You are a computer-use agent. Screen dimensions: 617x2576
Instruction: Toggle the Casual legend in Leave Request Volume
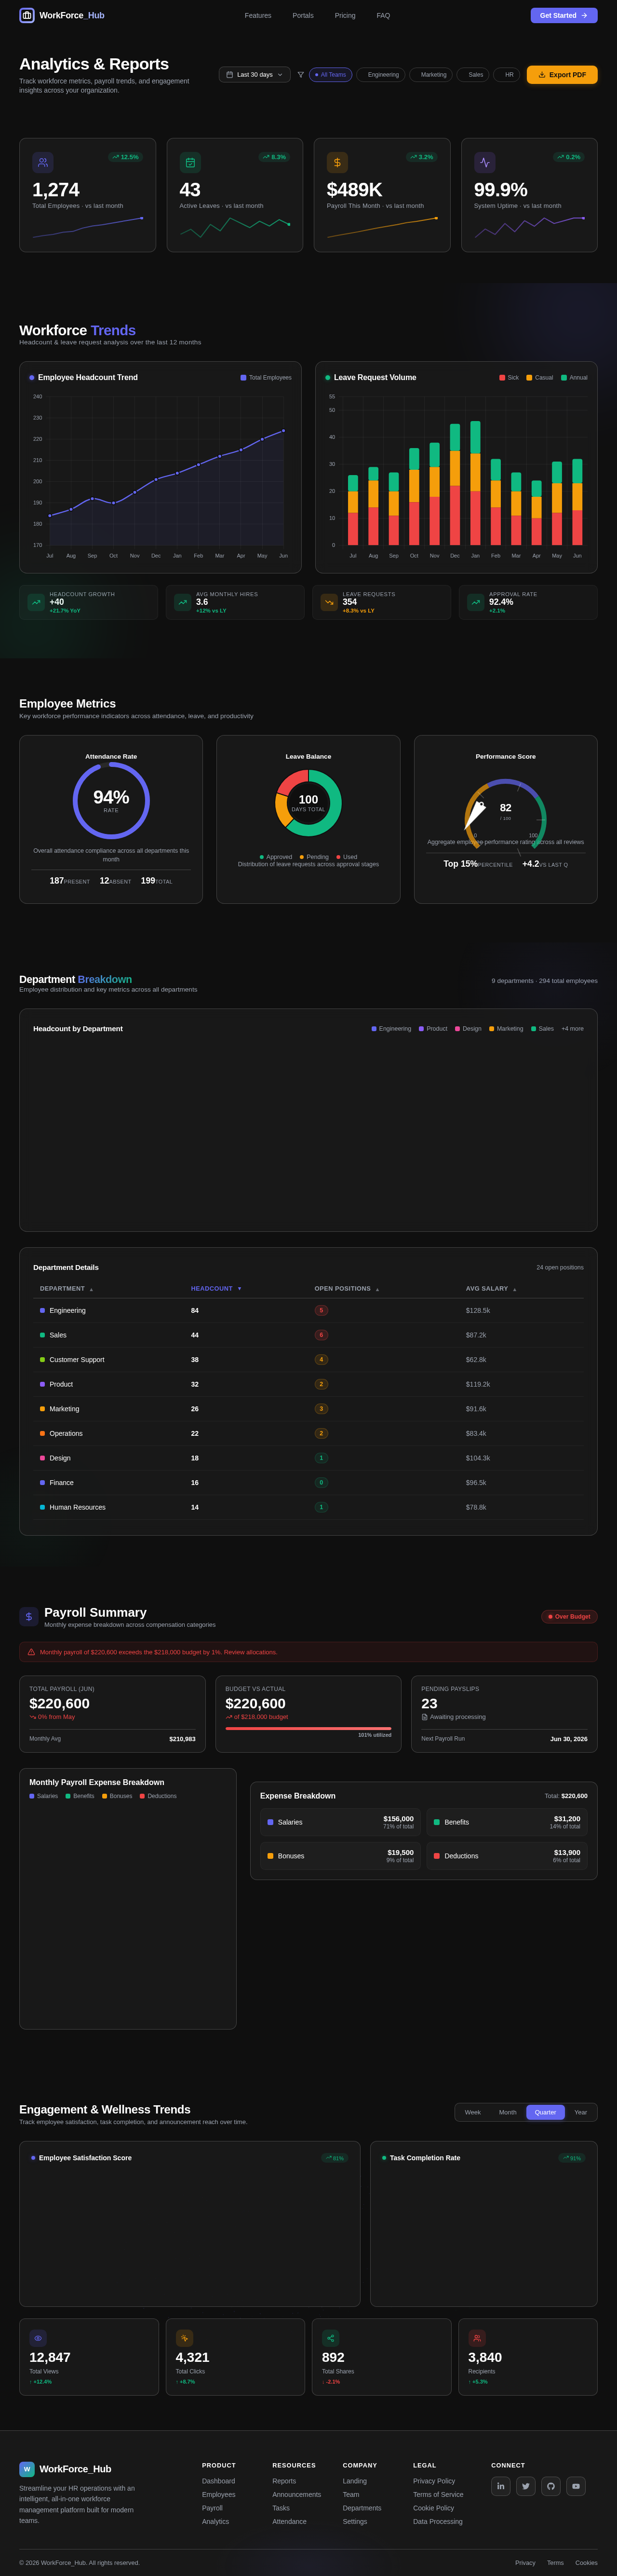click(x=540, y=378)
